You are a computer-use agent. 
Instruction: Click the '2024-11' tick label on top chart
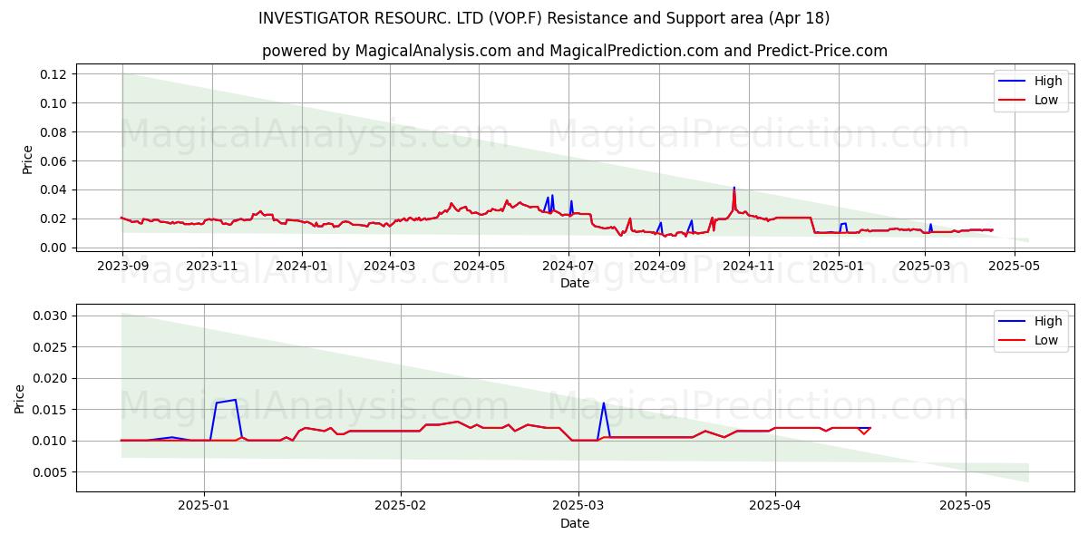coord(749,266)
